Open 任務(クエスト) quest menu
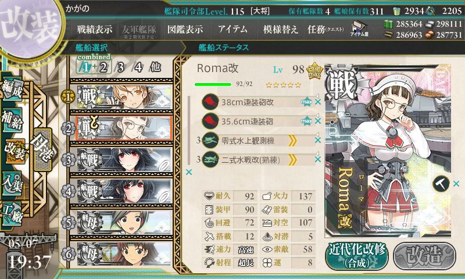465x279 pixels. (x=325, y=29)
